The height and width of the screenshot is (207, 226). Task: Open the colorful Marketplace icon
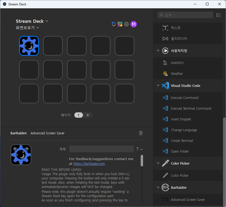120,24
